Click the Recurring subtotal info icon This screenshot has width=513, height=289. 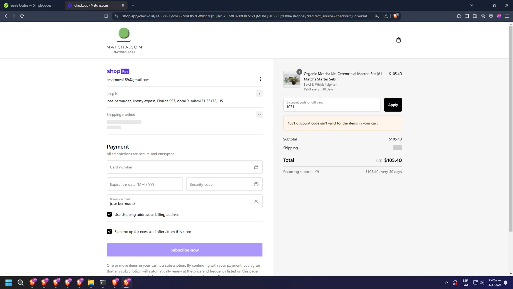point(317,172)
